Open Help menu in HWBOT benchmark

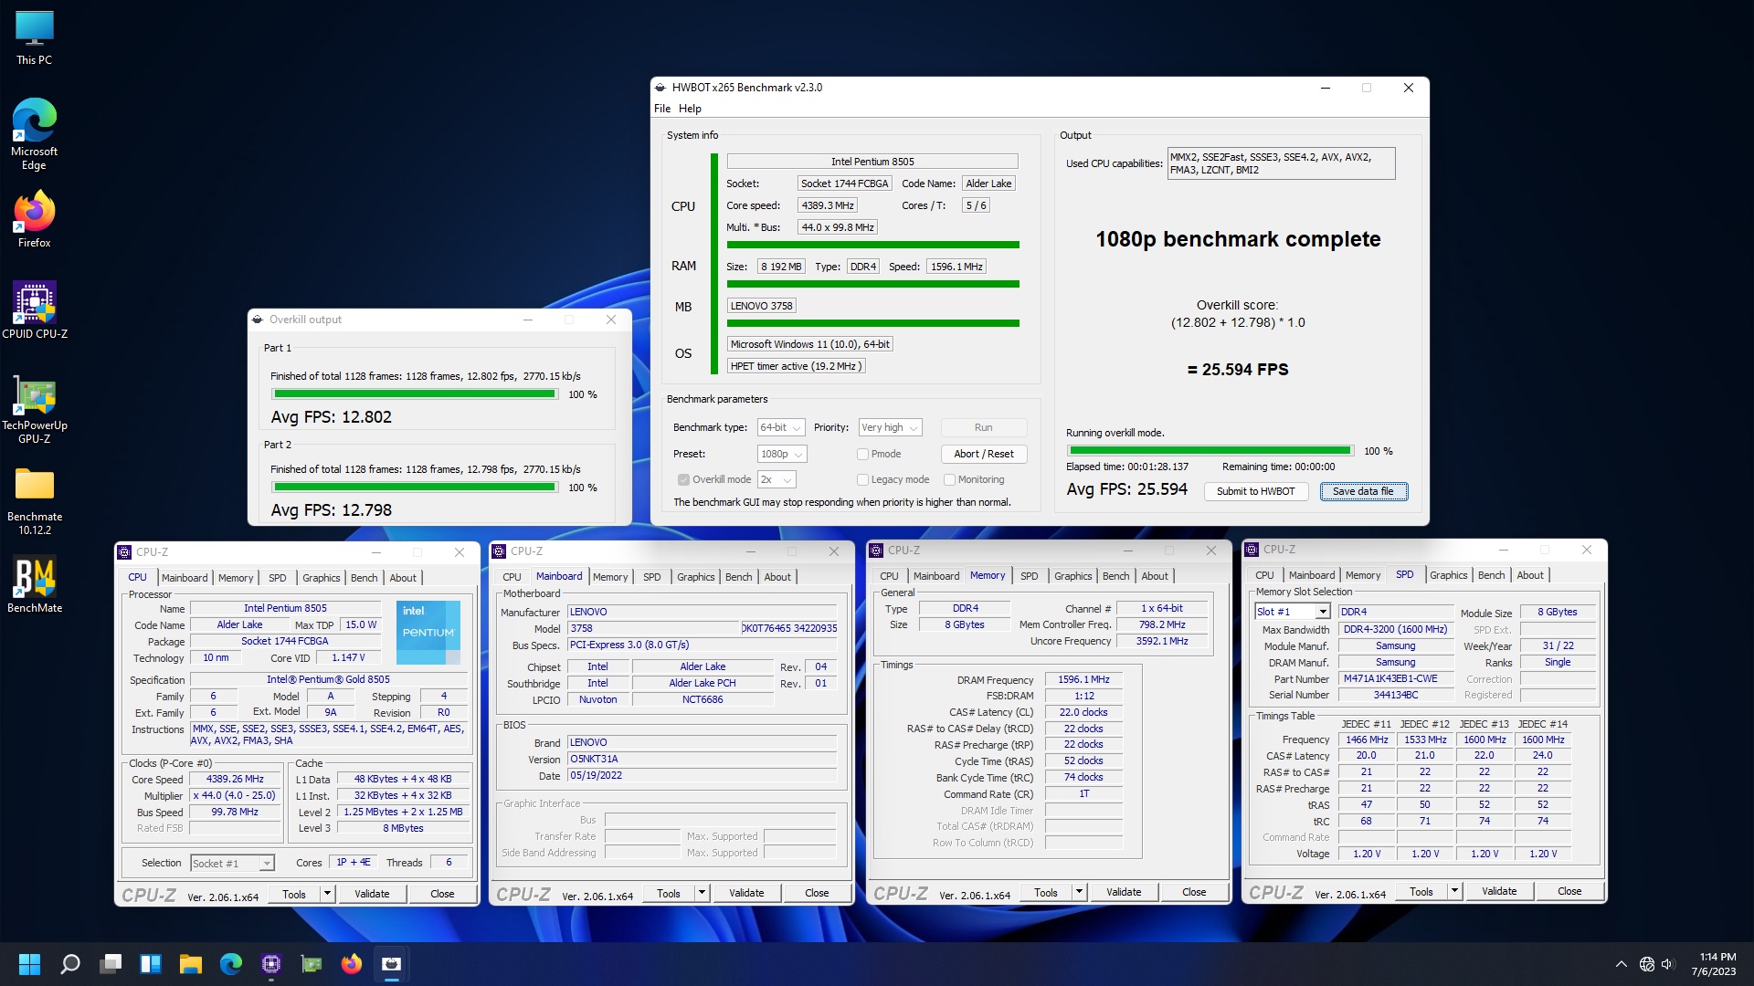pyautogui.click(x=690, y=109)
